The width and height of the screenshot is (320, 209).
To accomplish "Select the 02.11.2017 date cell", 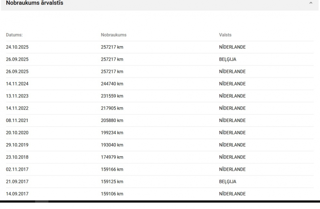I will click(x=17, y=170).
